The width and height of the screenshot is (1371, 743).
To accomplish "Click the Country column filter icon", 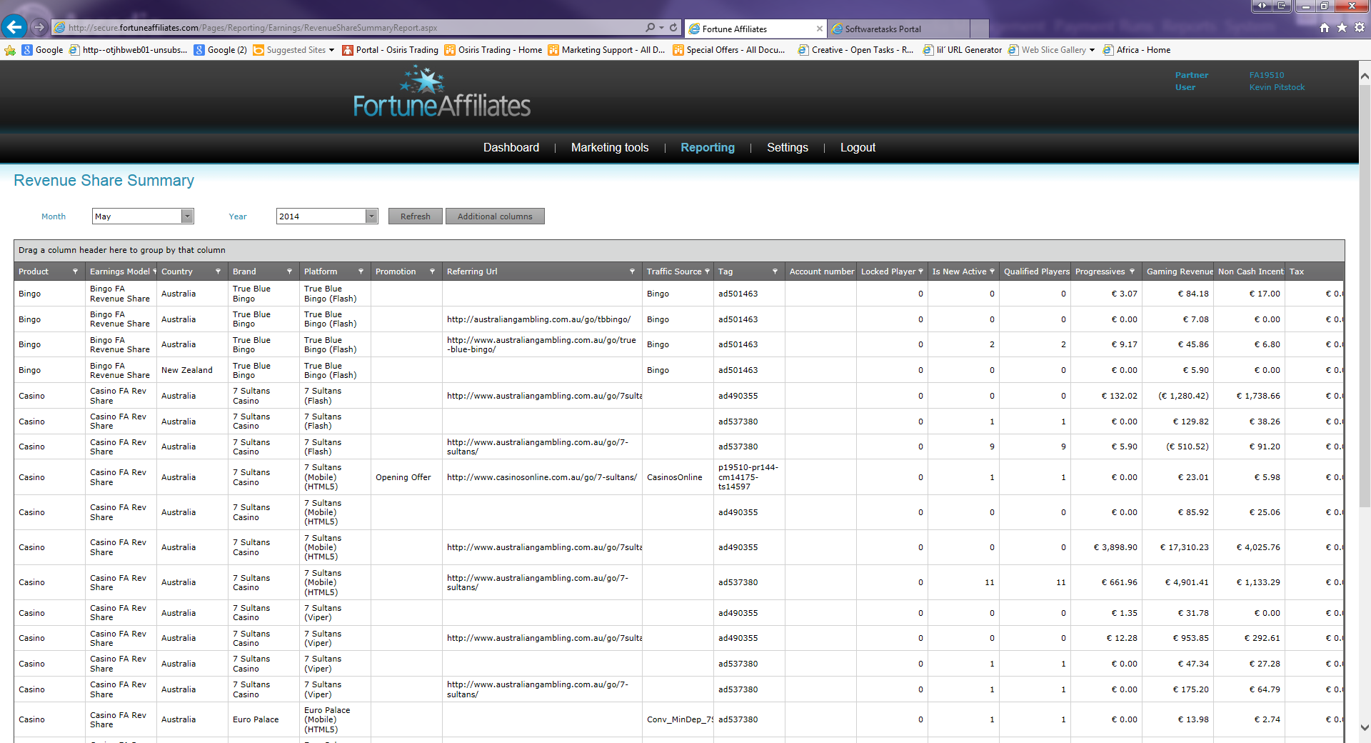I will pyautogui.click(x=218, y=271).
